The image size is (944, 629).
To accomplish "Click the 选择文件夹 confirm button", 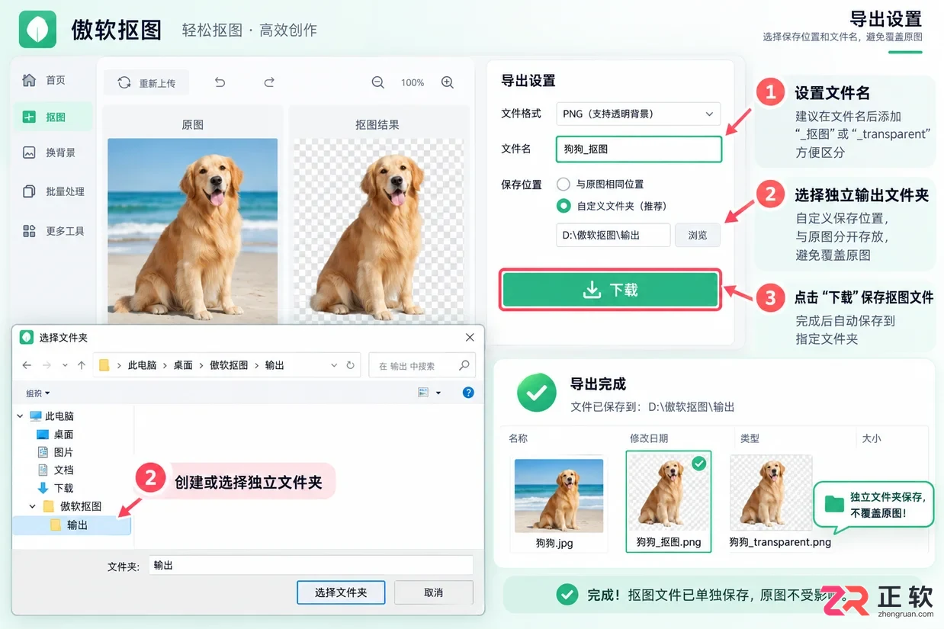I will (x=341, y=592).
